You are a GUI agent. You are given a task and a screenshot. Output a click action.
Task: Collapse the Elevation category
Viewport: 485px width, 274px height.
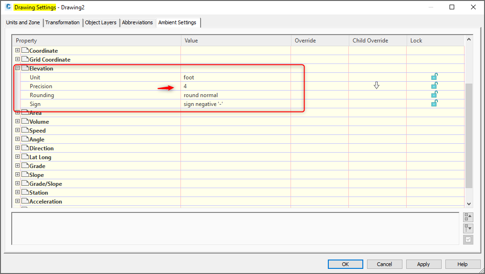pos(17,68)
